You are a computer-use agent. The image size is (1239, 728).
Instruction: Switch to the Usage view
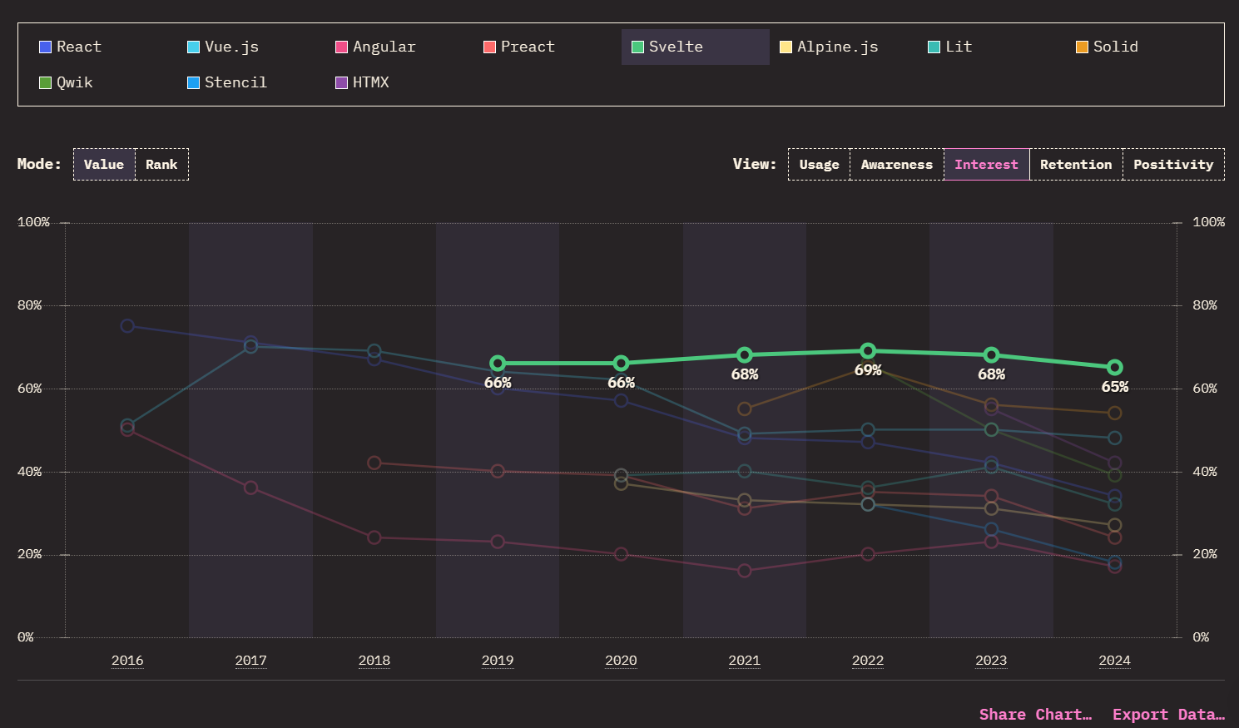tap(819, 164)
